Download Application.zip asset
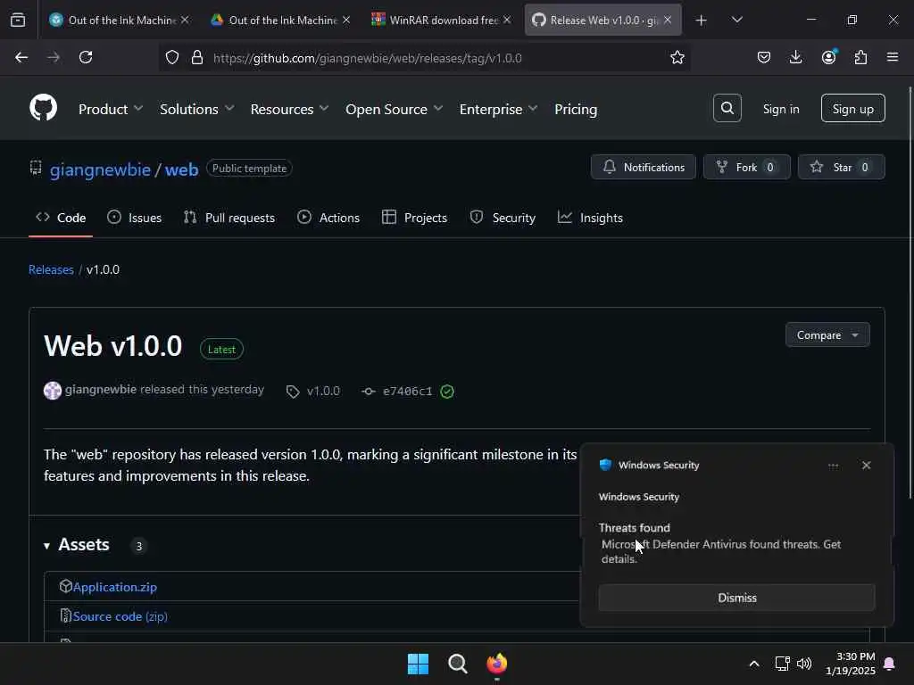 115,587
